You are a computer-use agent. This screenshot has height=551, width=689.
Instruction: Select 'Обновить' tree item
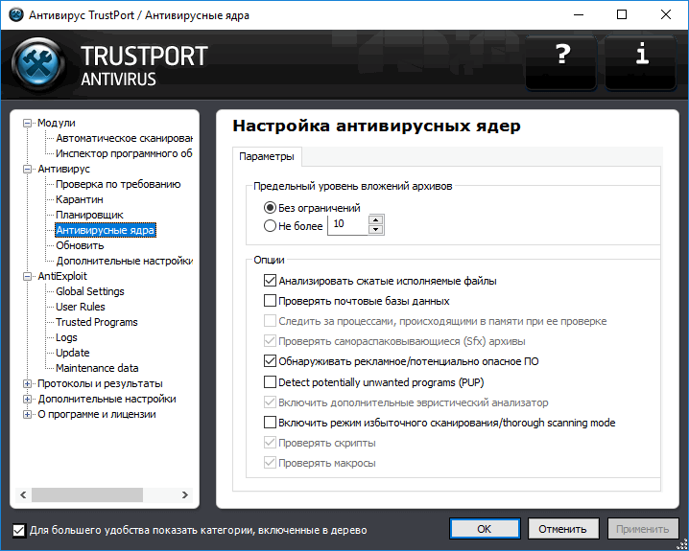point(80,245)
